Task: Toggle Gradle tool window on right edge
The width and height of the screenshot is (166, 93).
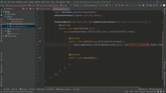Action: click(165, 12)
